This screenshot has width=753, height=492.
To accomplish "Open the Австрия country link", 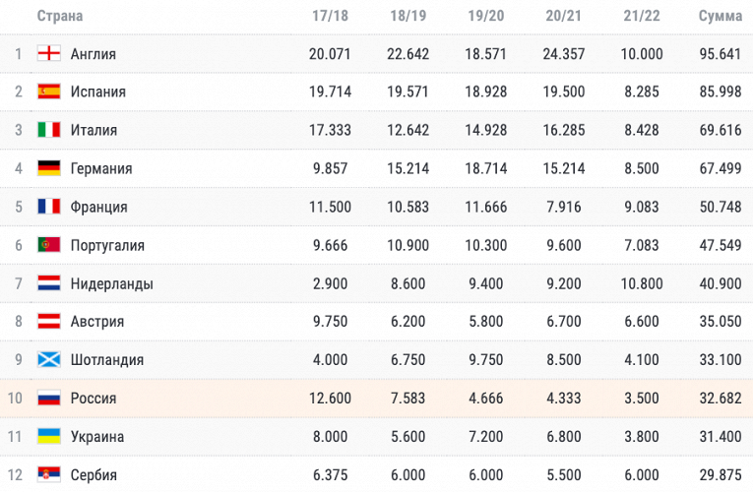I will [x=96, y=322].
